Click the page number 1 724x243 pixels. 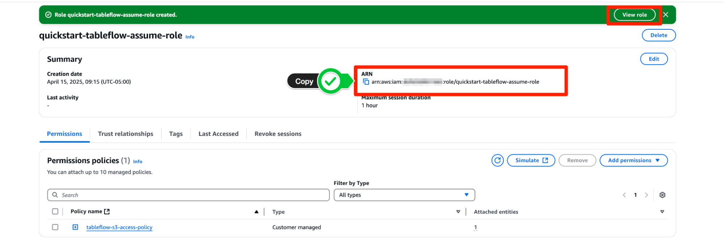point(635,195)
